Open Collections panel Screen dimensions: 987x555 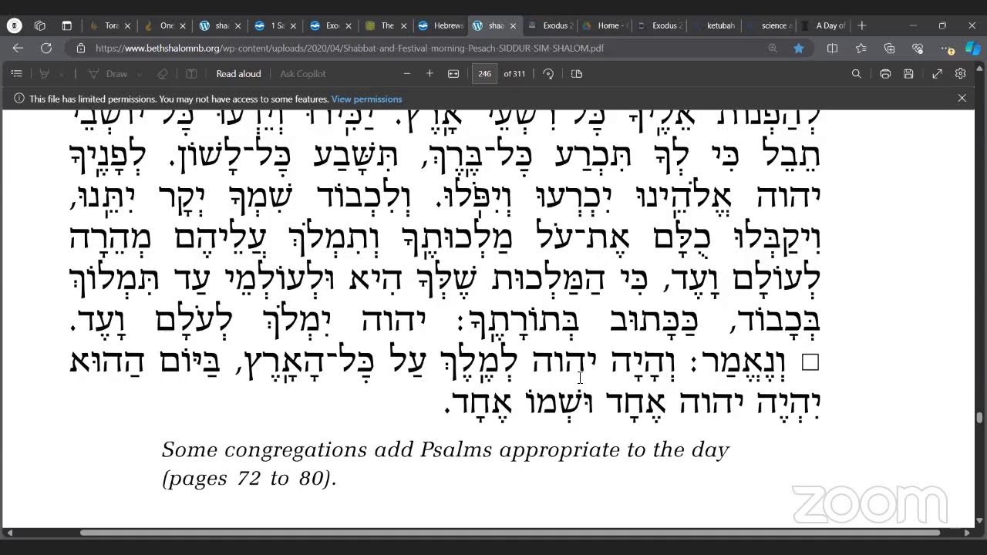889,48
